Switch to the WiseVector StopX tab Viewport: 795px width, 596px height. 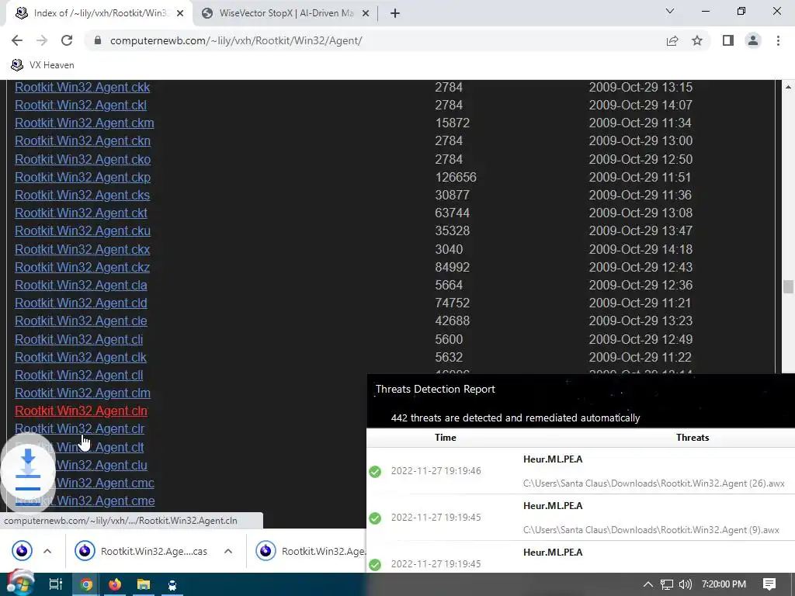[286, 13]
